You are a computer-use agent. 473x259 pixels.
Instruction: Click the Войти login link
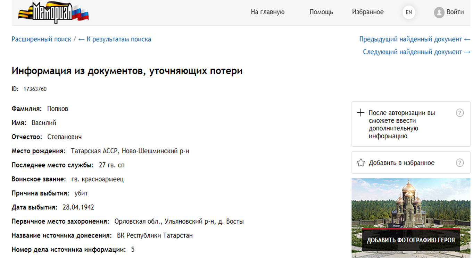[455, 12]
